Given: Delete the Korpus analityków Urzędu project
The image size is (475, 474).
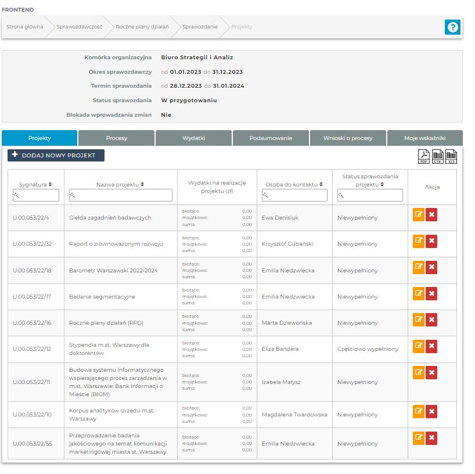Looking at the screenshot, I should 431,412.
